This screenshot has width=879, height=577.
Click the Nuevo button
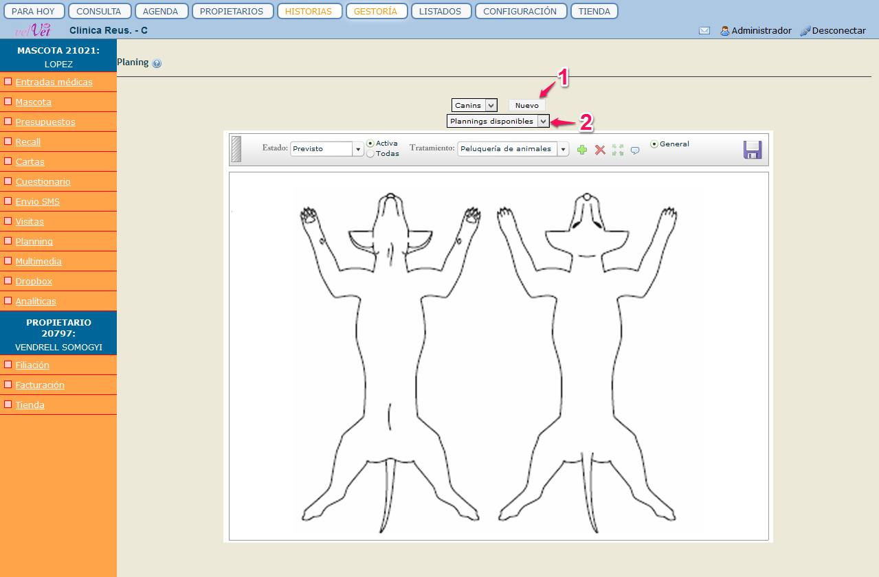(527, 105)
